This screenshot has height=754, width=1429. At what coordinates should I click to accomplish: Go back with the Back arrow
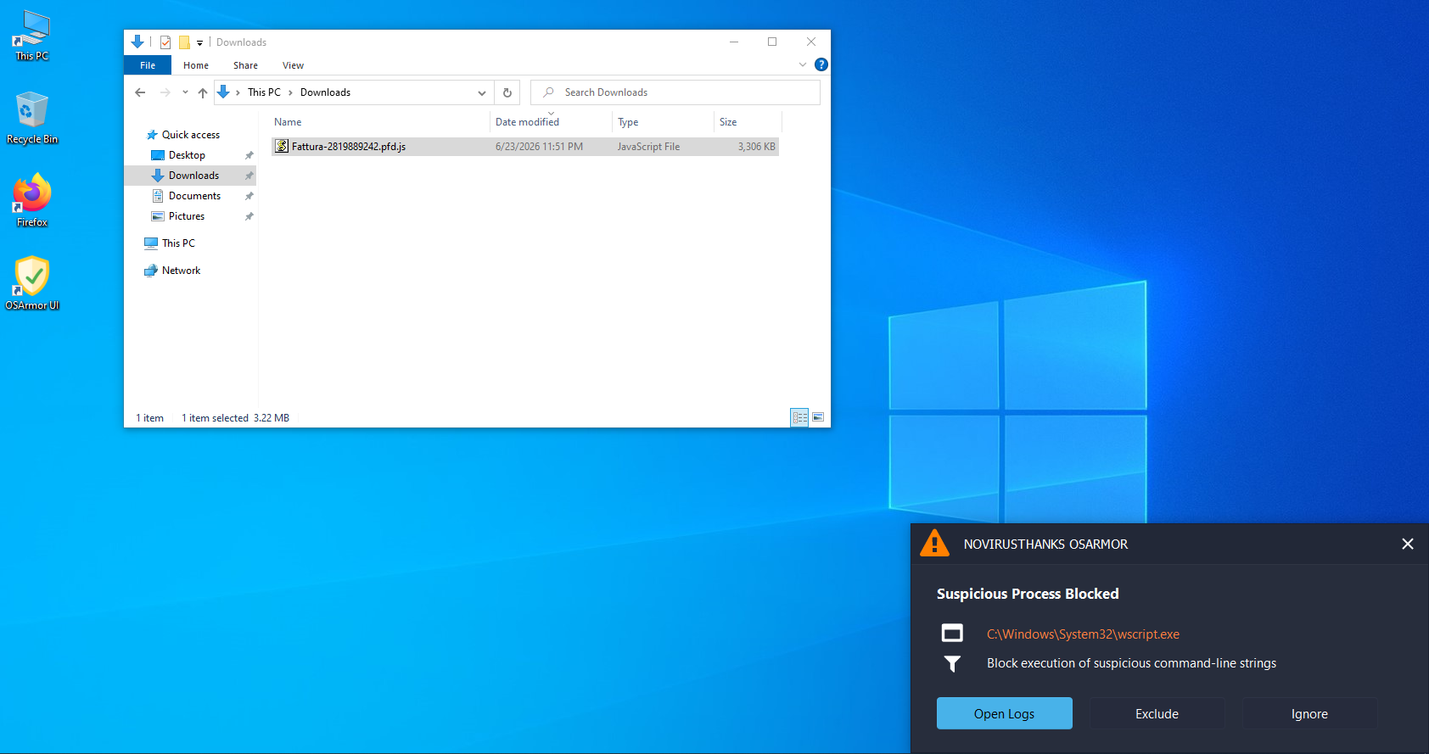(x=140, y=92)
